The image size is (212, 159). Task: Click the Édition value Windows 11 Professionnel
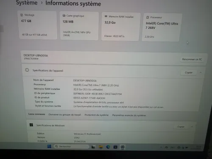87,134
